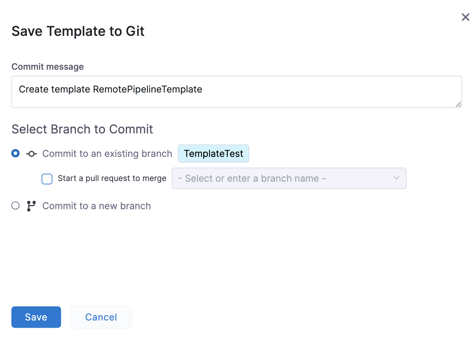475x356 pixels.
Task: Click 'Start a pull request to merge' label
Action: click(112, 178)
